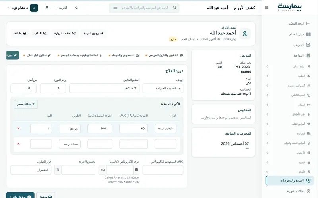Image resolution: width=318 pixels, height=198 pixels.
Task: Click day field showing 1
Action: pos(41,128)
